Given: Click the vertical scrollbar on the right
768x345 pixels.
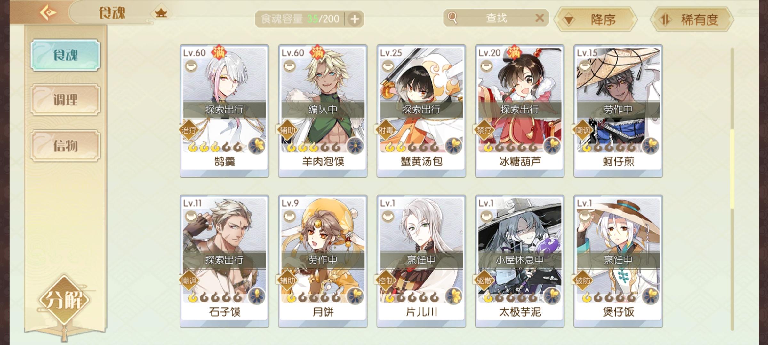Looking at the screenshot, I should pyautogui.click(x=732, y=188).
